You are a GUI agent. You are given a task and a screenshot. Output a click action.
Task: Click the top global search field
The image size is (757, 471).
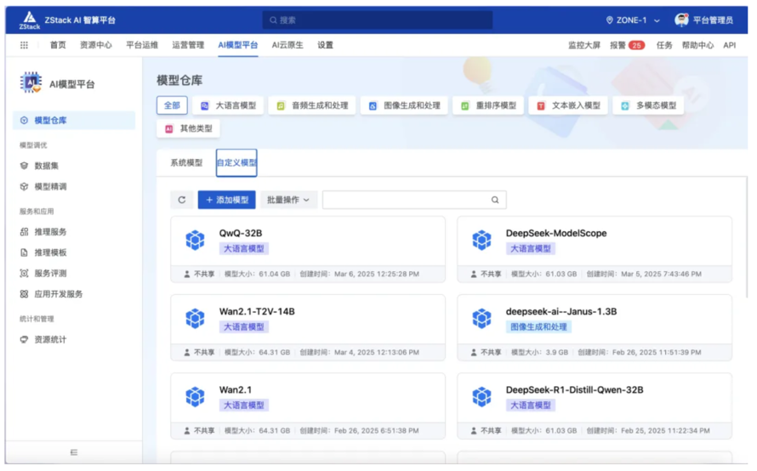click(377, 20)
